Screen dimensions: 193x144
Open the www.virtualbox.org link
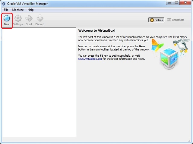pyautogui.click(x=90, y=59)
